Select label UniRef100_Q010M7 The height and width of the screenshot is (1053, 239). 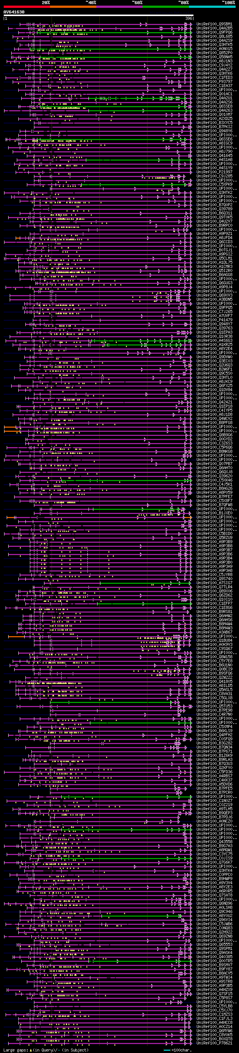point(214,114)
